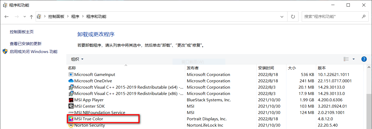Open help with the blue question mark
The height and width of the screenshot is (129, 372).
pyautogui.click(x=364, y=59)
